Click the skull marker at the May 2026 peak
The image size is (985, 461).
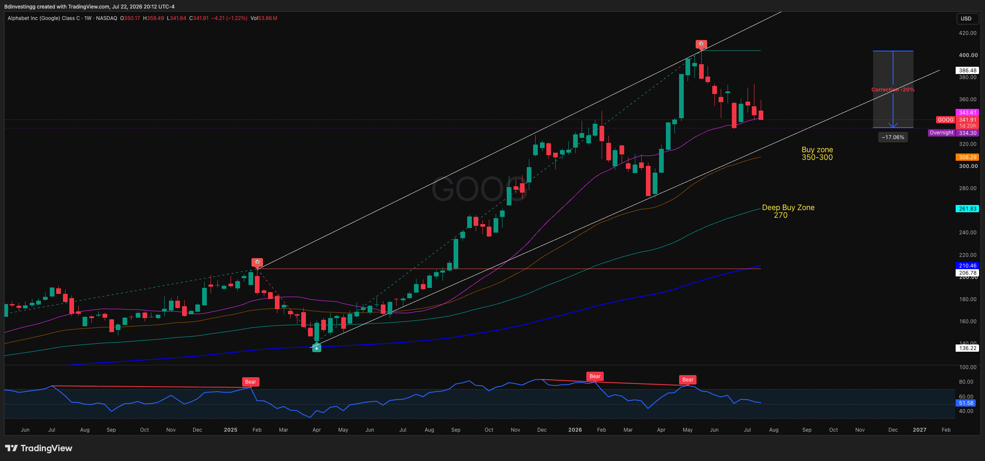pyautogui.click(x=701, y=44)
